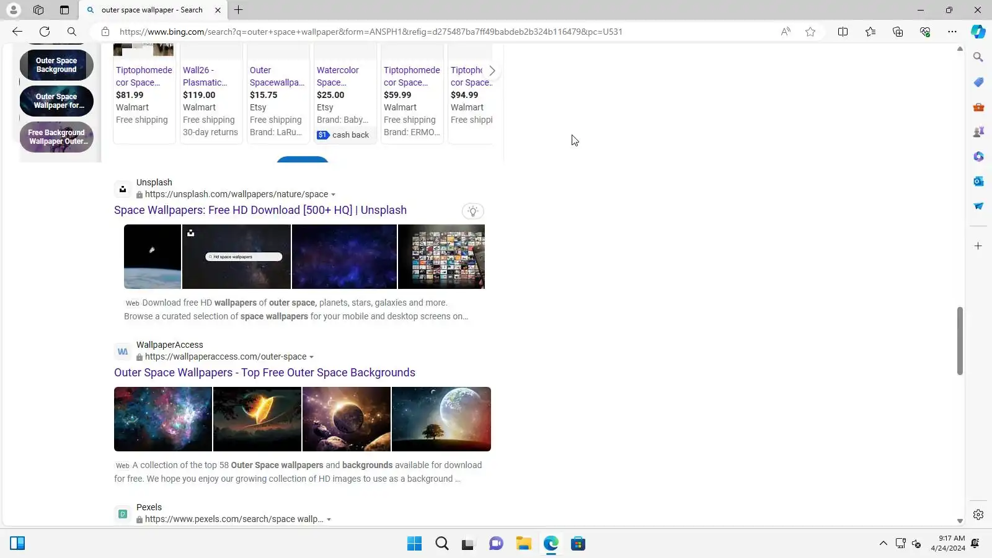Open the Settings and more ellipsis
Screen dimensions: 992x558
pyautogui.click(x=952, y=32)
